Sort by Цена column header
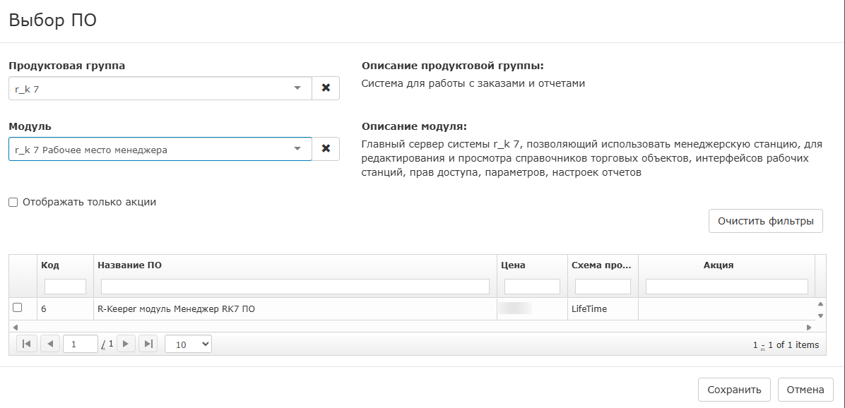 click(x=513, y=265)
